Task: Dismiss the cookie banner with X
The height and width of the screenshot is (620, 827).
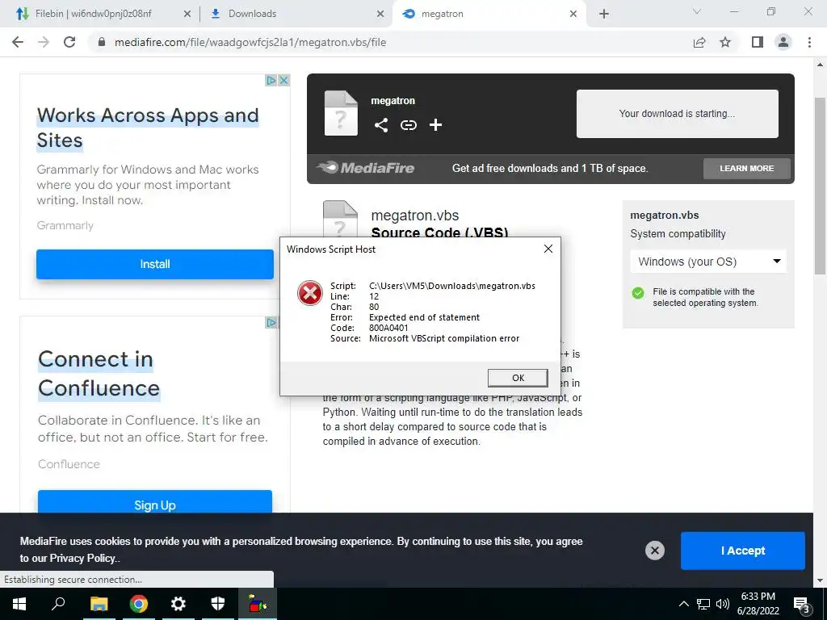Action: coord(654,551)
